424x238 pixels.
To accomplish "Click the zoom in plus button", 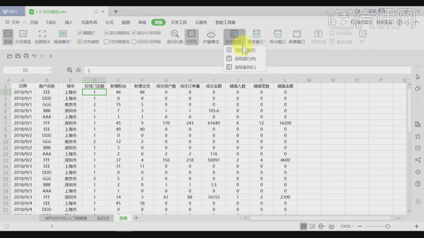I will click(x=416, y=226).
